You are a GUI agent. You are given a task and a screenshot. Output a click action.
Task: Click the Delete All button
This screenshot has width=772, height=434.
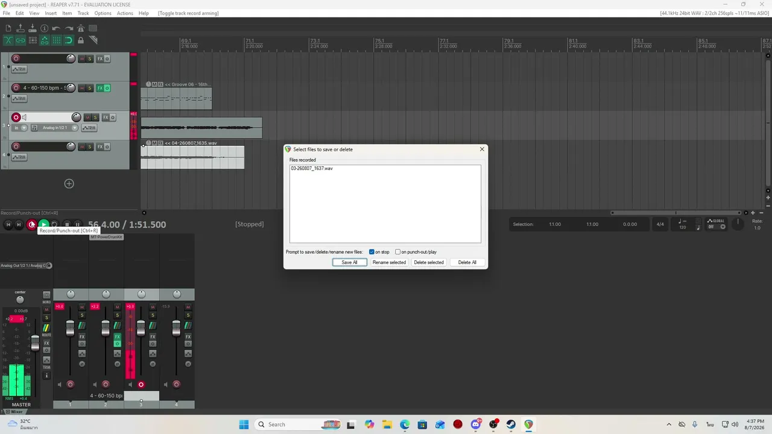pos(467,262)
